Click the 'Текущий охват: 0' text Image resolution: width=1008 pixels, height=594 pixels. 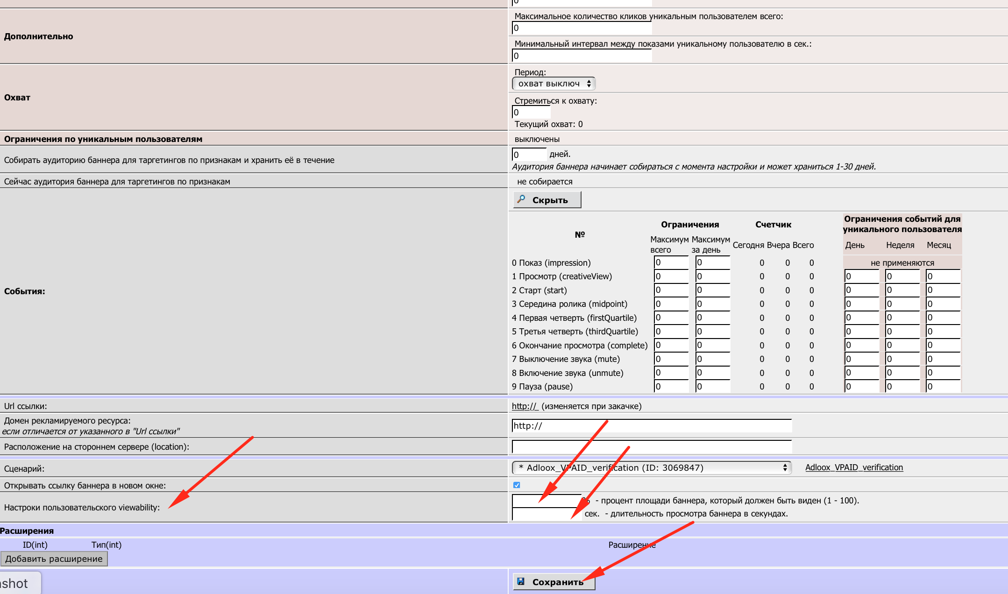548,124
